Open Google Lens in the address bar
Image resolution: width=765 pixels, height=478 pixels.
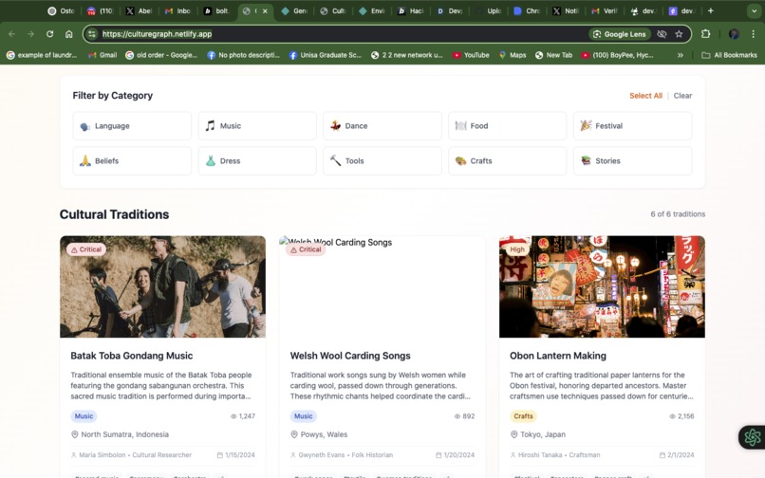(x=620, y=34)
